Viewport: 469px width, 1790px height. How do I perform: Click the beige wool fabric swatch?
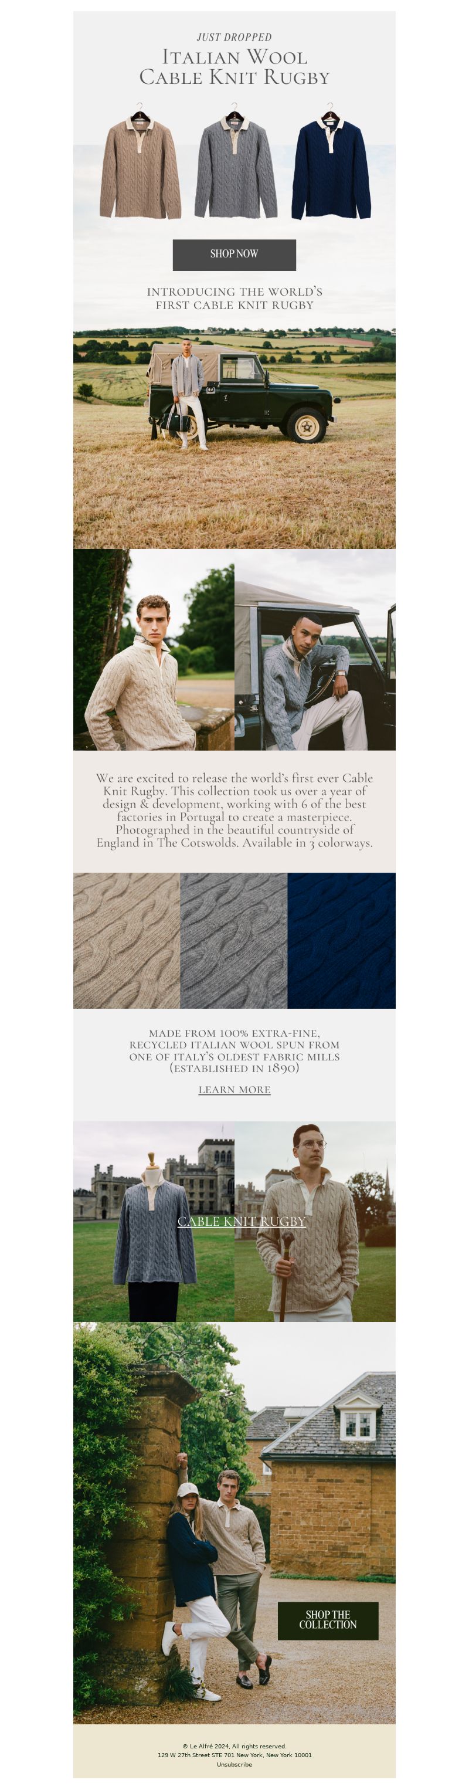point(127,940)
